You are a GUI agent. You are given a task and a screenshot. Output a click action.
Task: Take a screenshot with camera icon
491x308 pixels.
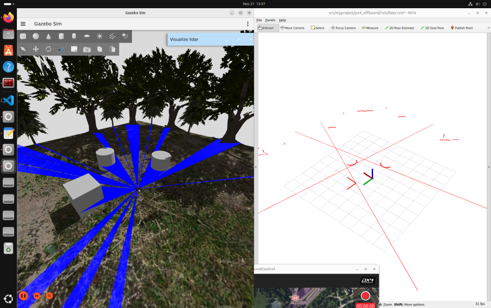87,49
